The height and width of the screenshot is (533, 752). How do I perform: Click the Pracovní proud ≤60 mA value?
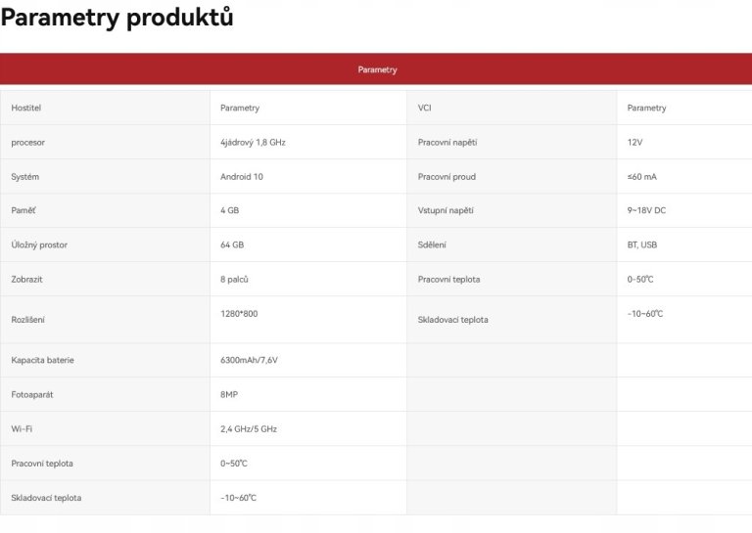tap(641, 177)
